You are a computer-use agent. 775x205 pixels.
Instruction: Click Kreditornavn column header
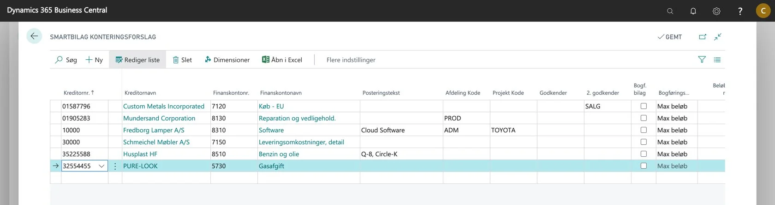click(140, 93)
